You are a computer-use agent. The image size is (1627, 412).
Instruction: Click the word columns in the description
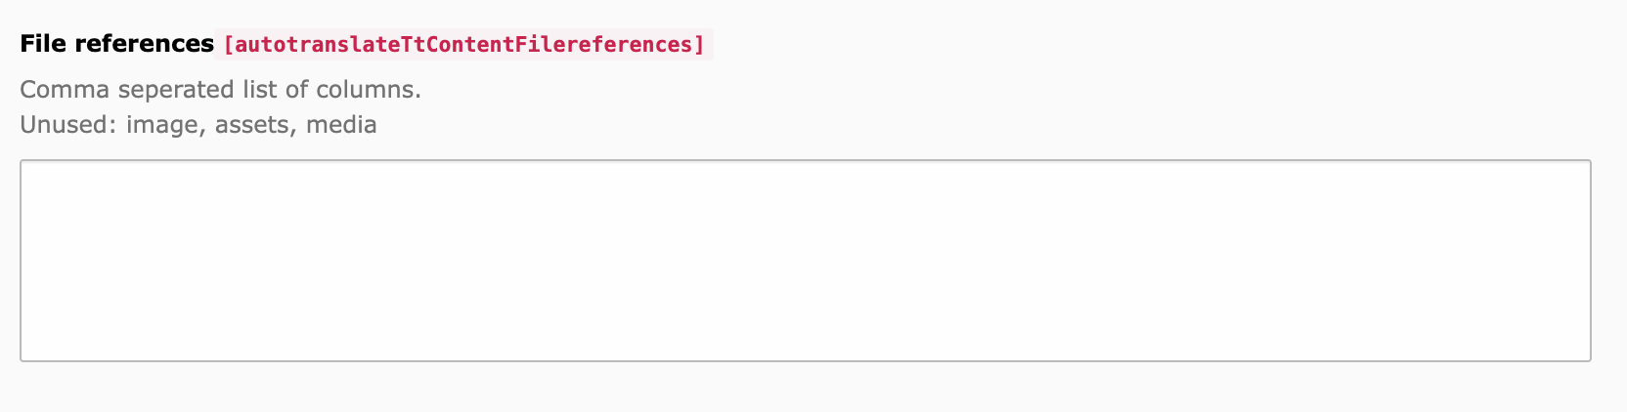point(368,90)
